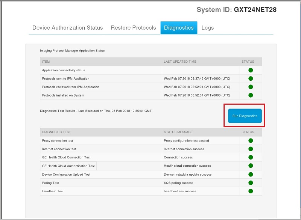Viewport: 301px width, 220px height.
Task: Select the GE Health Cloud Authentication Test cell
Action: point(68,166)
